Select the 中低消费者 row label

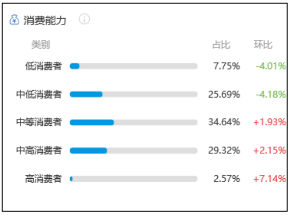(x=39, y=95)
